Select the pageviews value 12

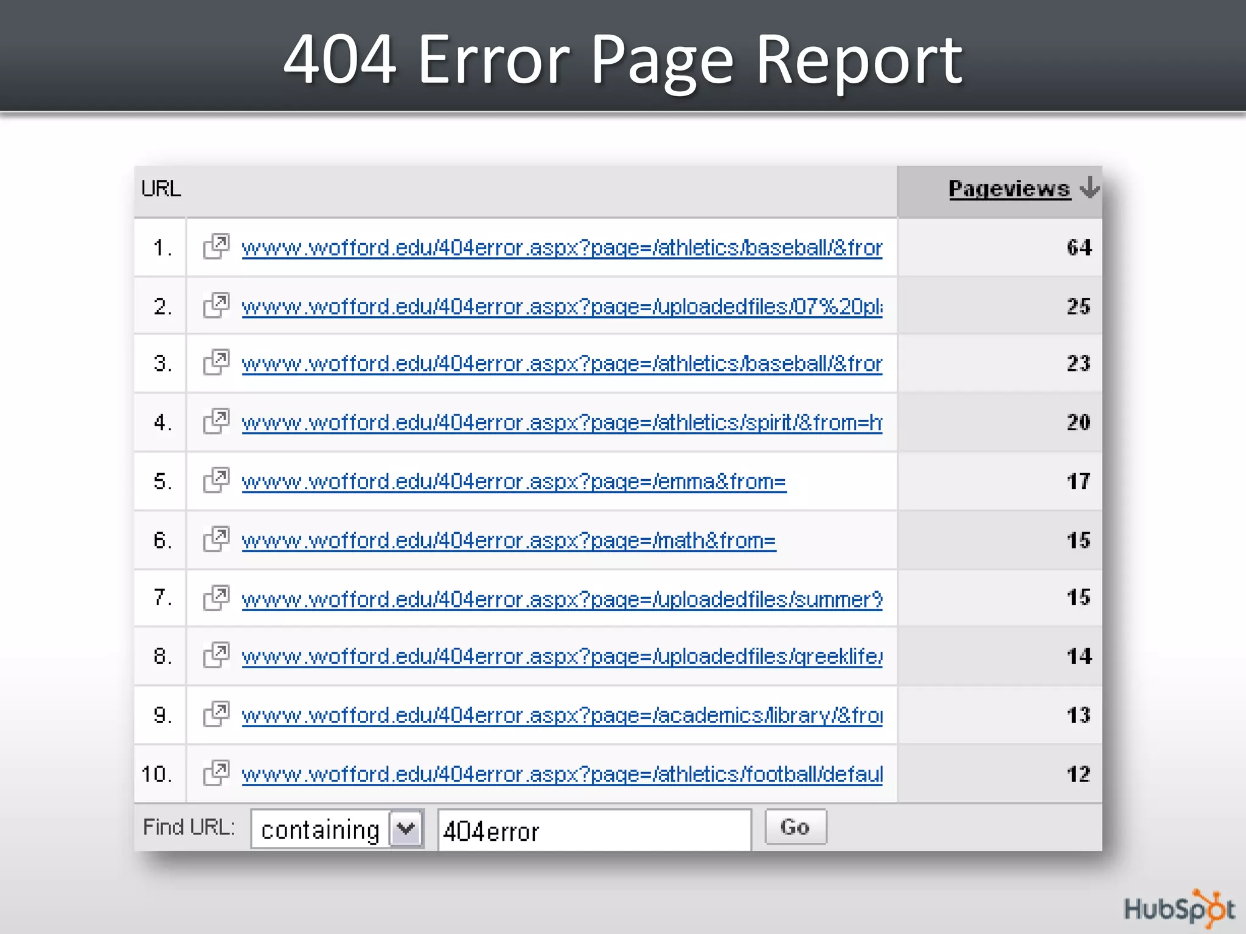click(x=1079, y=774)
